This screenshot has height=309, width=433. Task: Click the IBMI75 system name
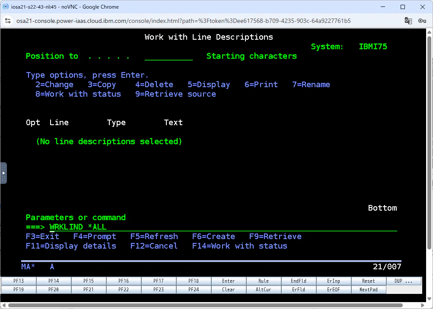coord(373,47)
